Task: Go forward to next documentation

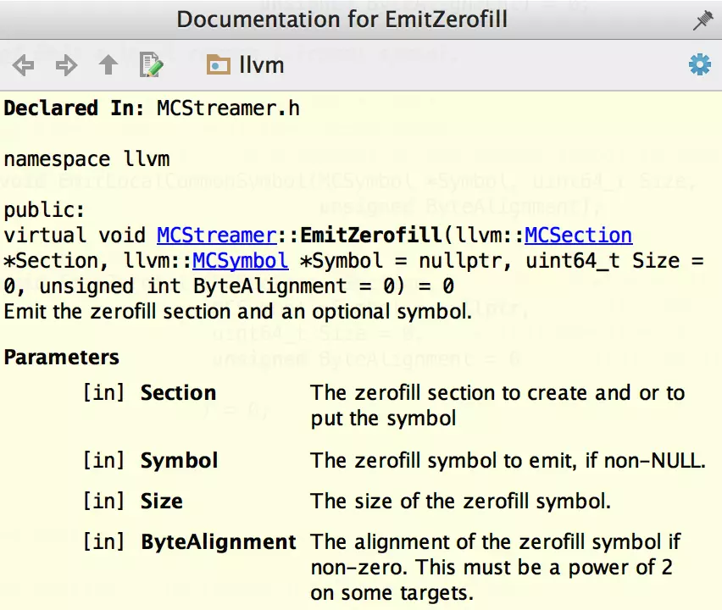Action: [66, 65]
